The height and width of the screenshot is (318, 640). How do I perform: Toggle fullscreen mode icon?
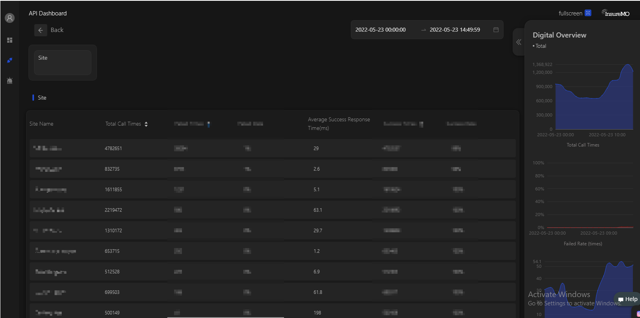pos(588,13)
